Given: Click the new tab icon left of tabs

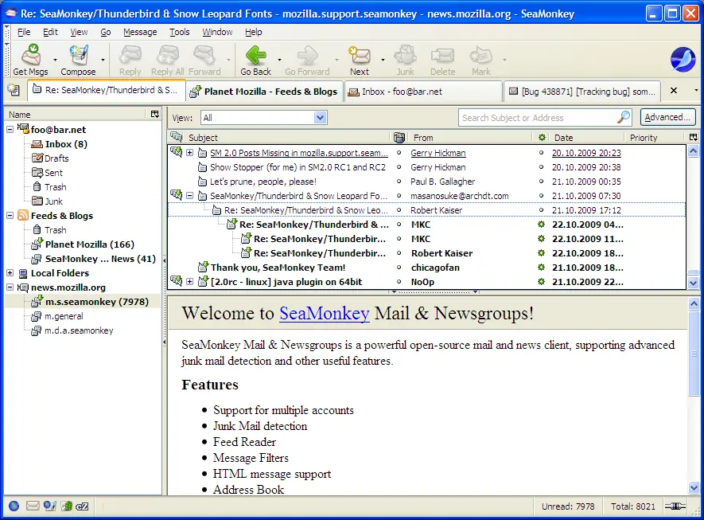Looking at the screenshot, I should 14,90.
